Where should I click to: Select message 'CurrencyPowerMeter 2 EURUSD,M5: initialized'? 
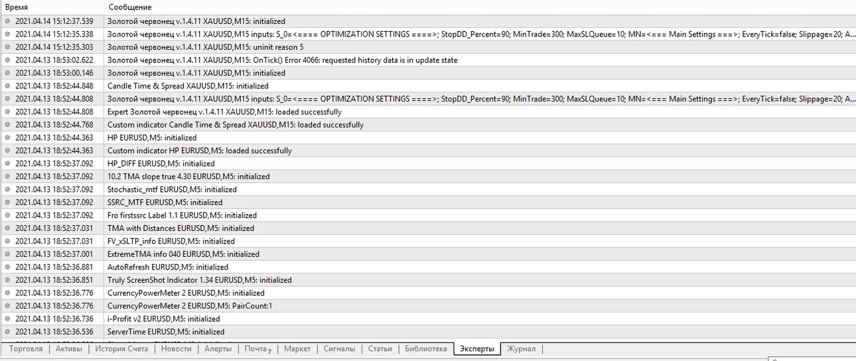click(186, 293)
